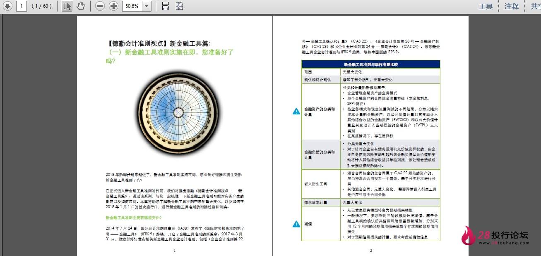Click the 确认和终止确认 table cell

pos(322,80)
